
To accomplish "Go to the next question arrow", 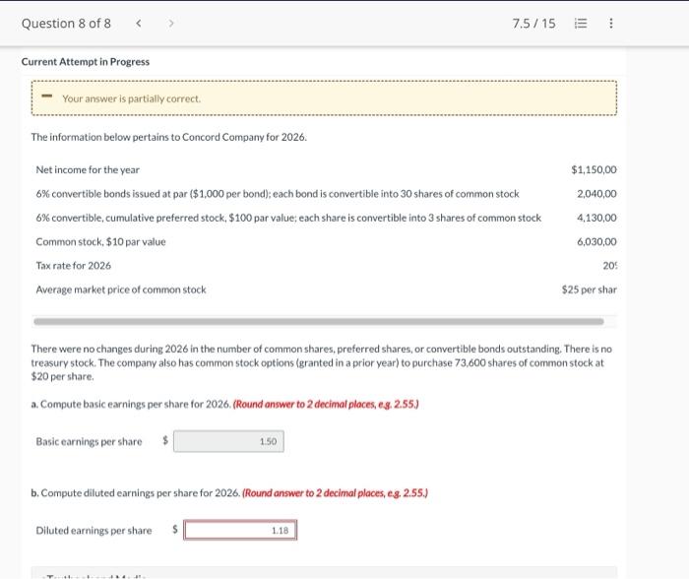I will [171, 24].
